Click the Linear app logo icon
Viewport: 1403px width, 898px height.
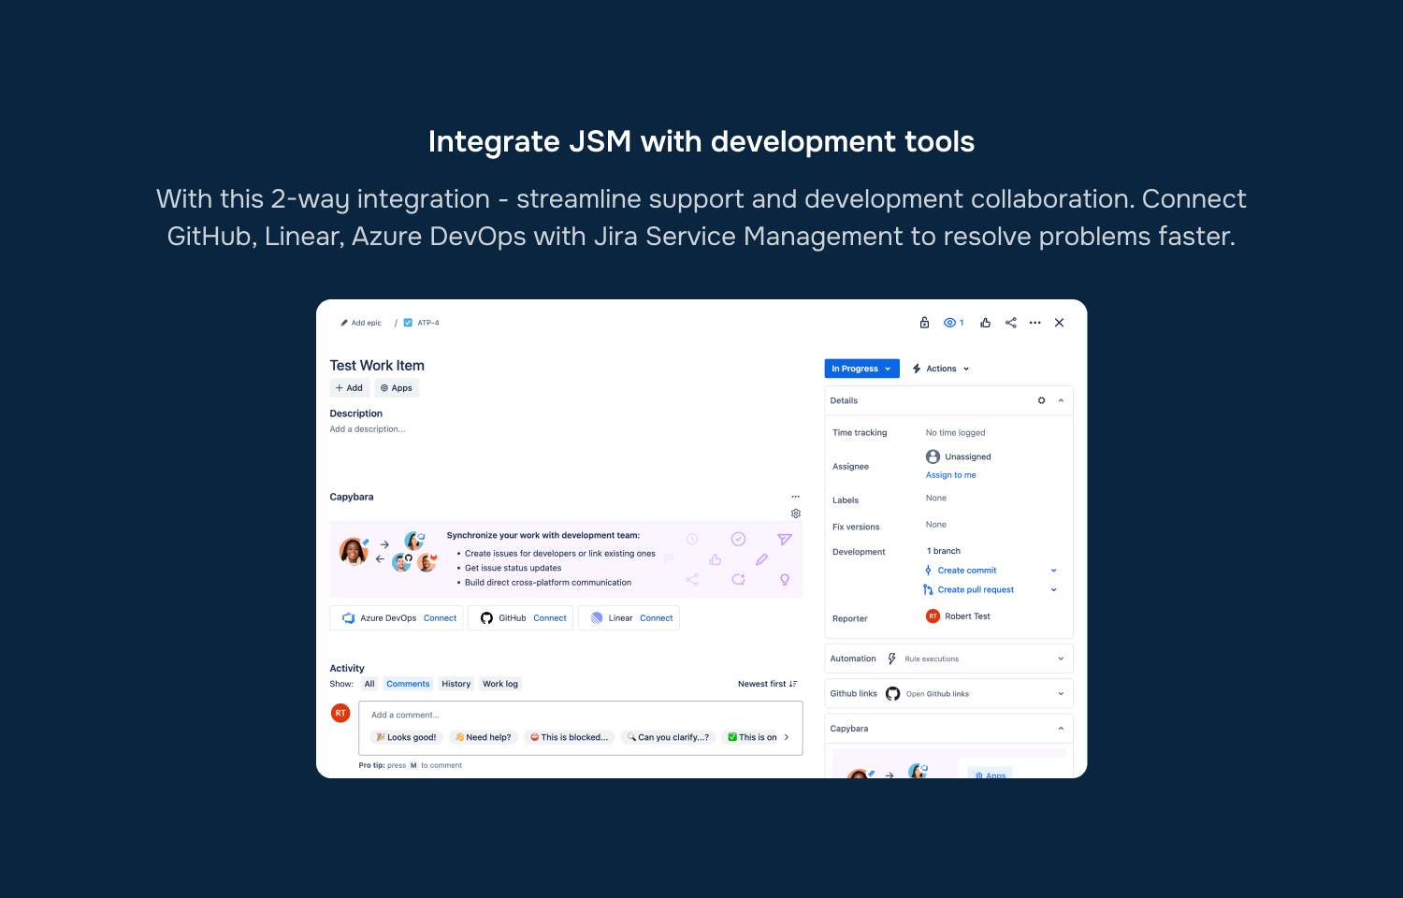(x=597, y=617)
